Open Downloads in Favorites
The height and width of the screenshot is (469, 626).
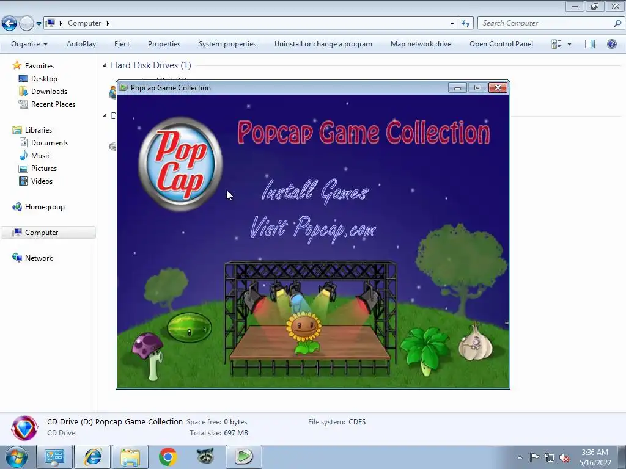pyautogui.click(x=49, y=92)
